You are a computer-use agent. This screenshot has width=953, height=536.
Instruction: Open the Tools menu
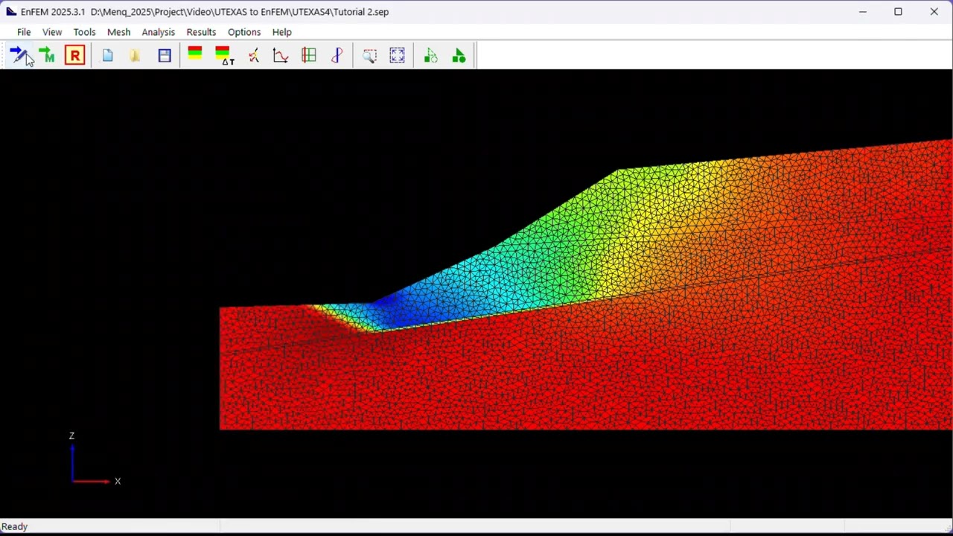pyautogui.click(x=84, y=32)
